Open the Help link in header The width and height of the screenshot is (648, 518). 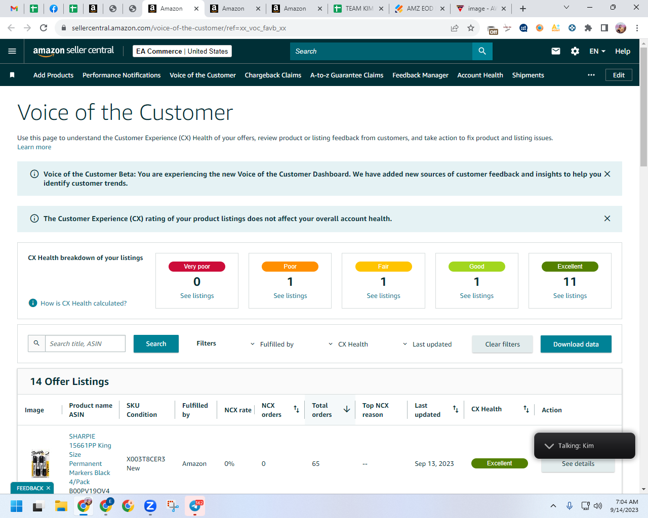623,51
